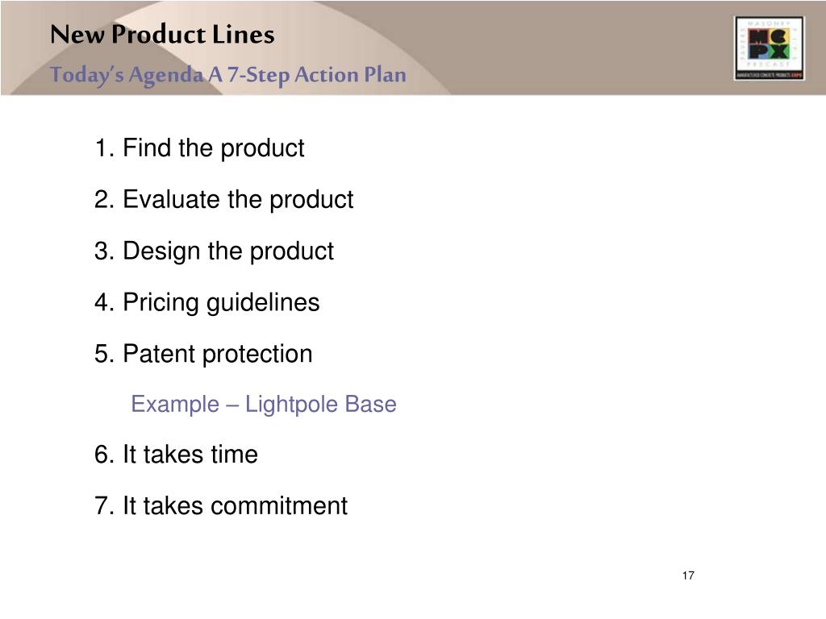Select step 3 'Design the product'
This screenshot has width=826, height=619.
[214, 251]
